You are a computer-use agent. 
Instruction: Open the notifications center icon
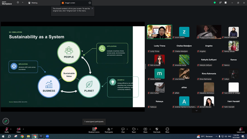point(243,136)
